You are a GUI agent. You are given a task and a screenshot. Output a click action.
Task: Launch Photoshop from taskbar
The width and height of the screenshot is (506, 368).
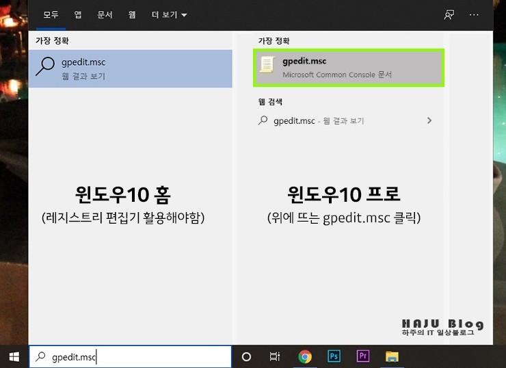pyautogui.click(x=334, y=356)
